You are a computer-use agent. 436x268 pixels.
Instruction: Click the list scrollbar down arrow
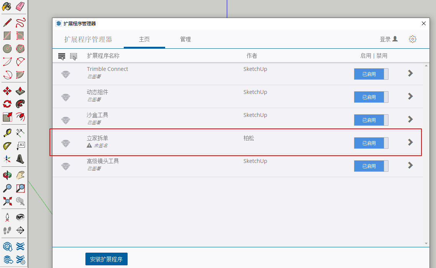pyautogui.click(x=426, y=243)
